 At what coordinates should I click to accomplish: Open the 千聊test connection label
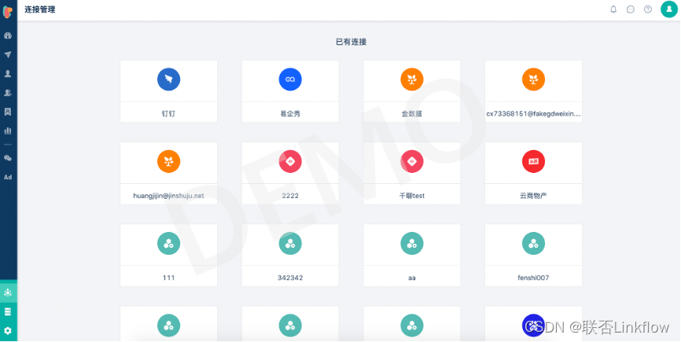click(412, 196)
